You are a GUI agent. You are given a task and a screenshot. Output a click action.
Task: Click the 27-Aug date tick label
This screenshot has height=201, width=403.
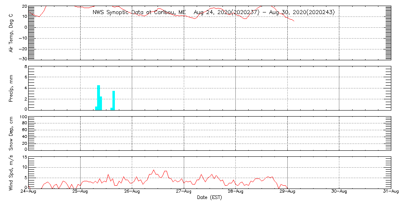click(x=184, y=192)
